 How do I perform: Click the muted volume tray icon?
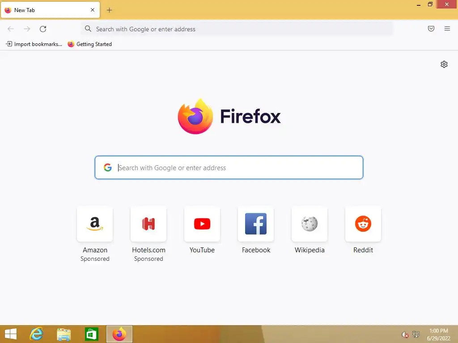coord(404,335)
